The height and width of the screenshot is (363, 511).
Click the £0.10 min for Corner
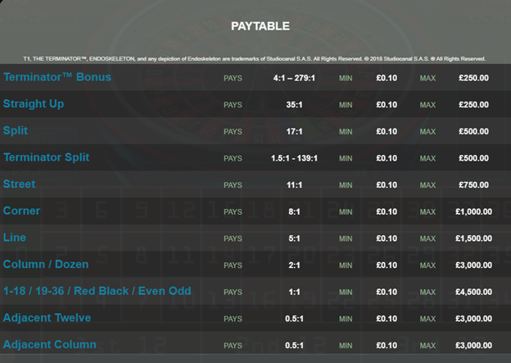coord(387,211)
